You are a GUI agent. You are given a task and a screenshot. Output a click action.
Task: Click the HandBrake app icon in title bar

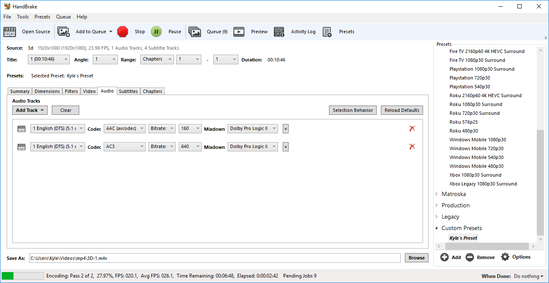pos(7,6)
